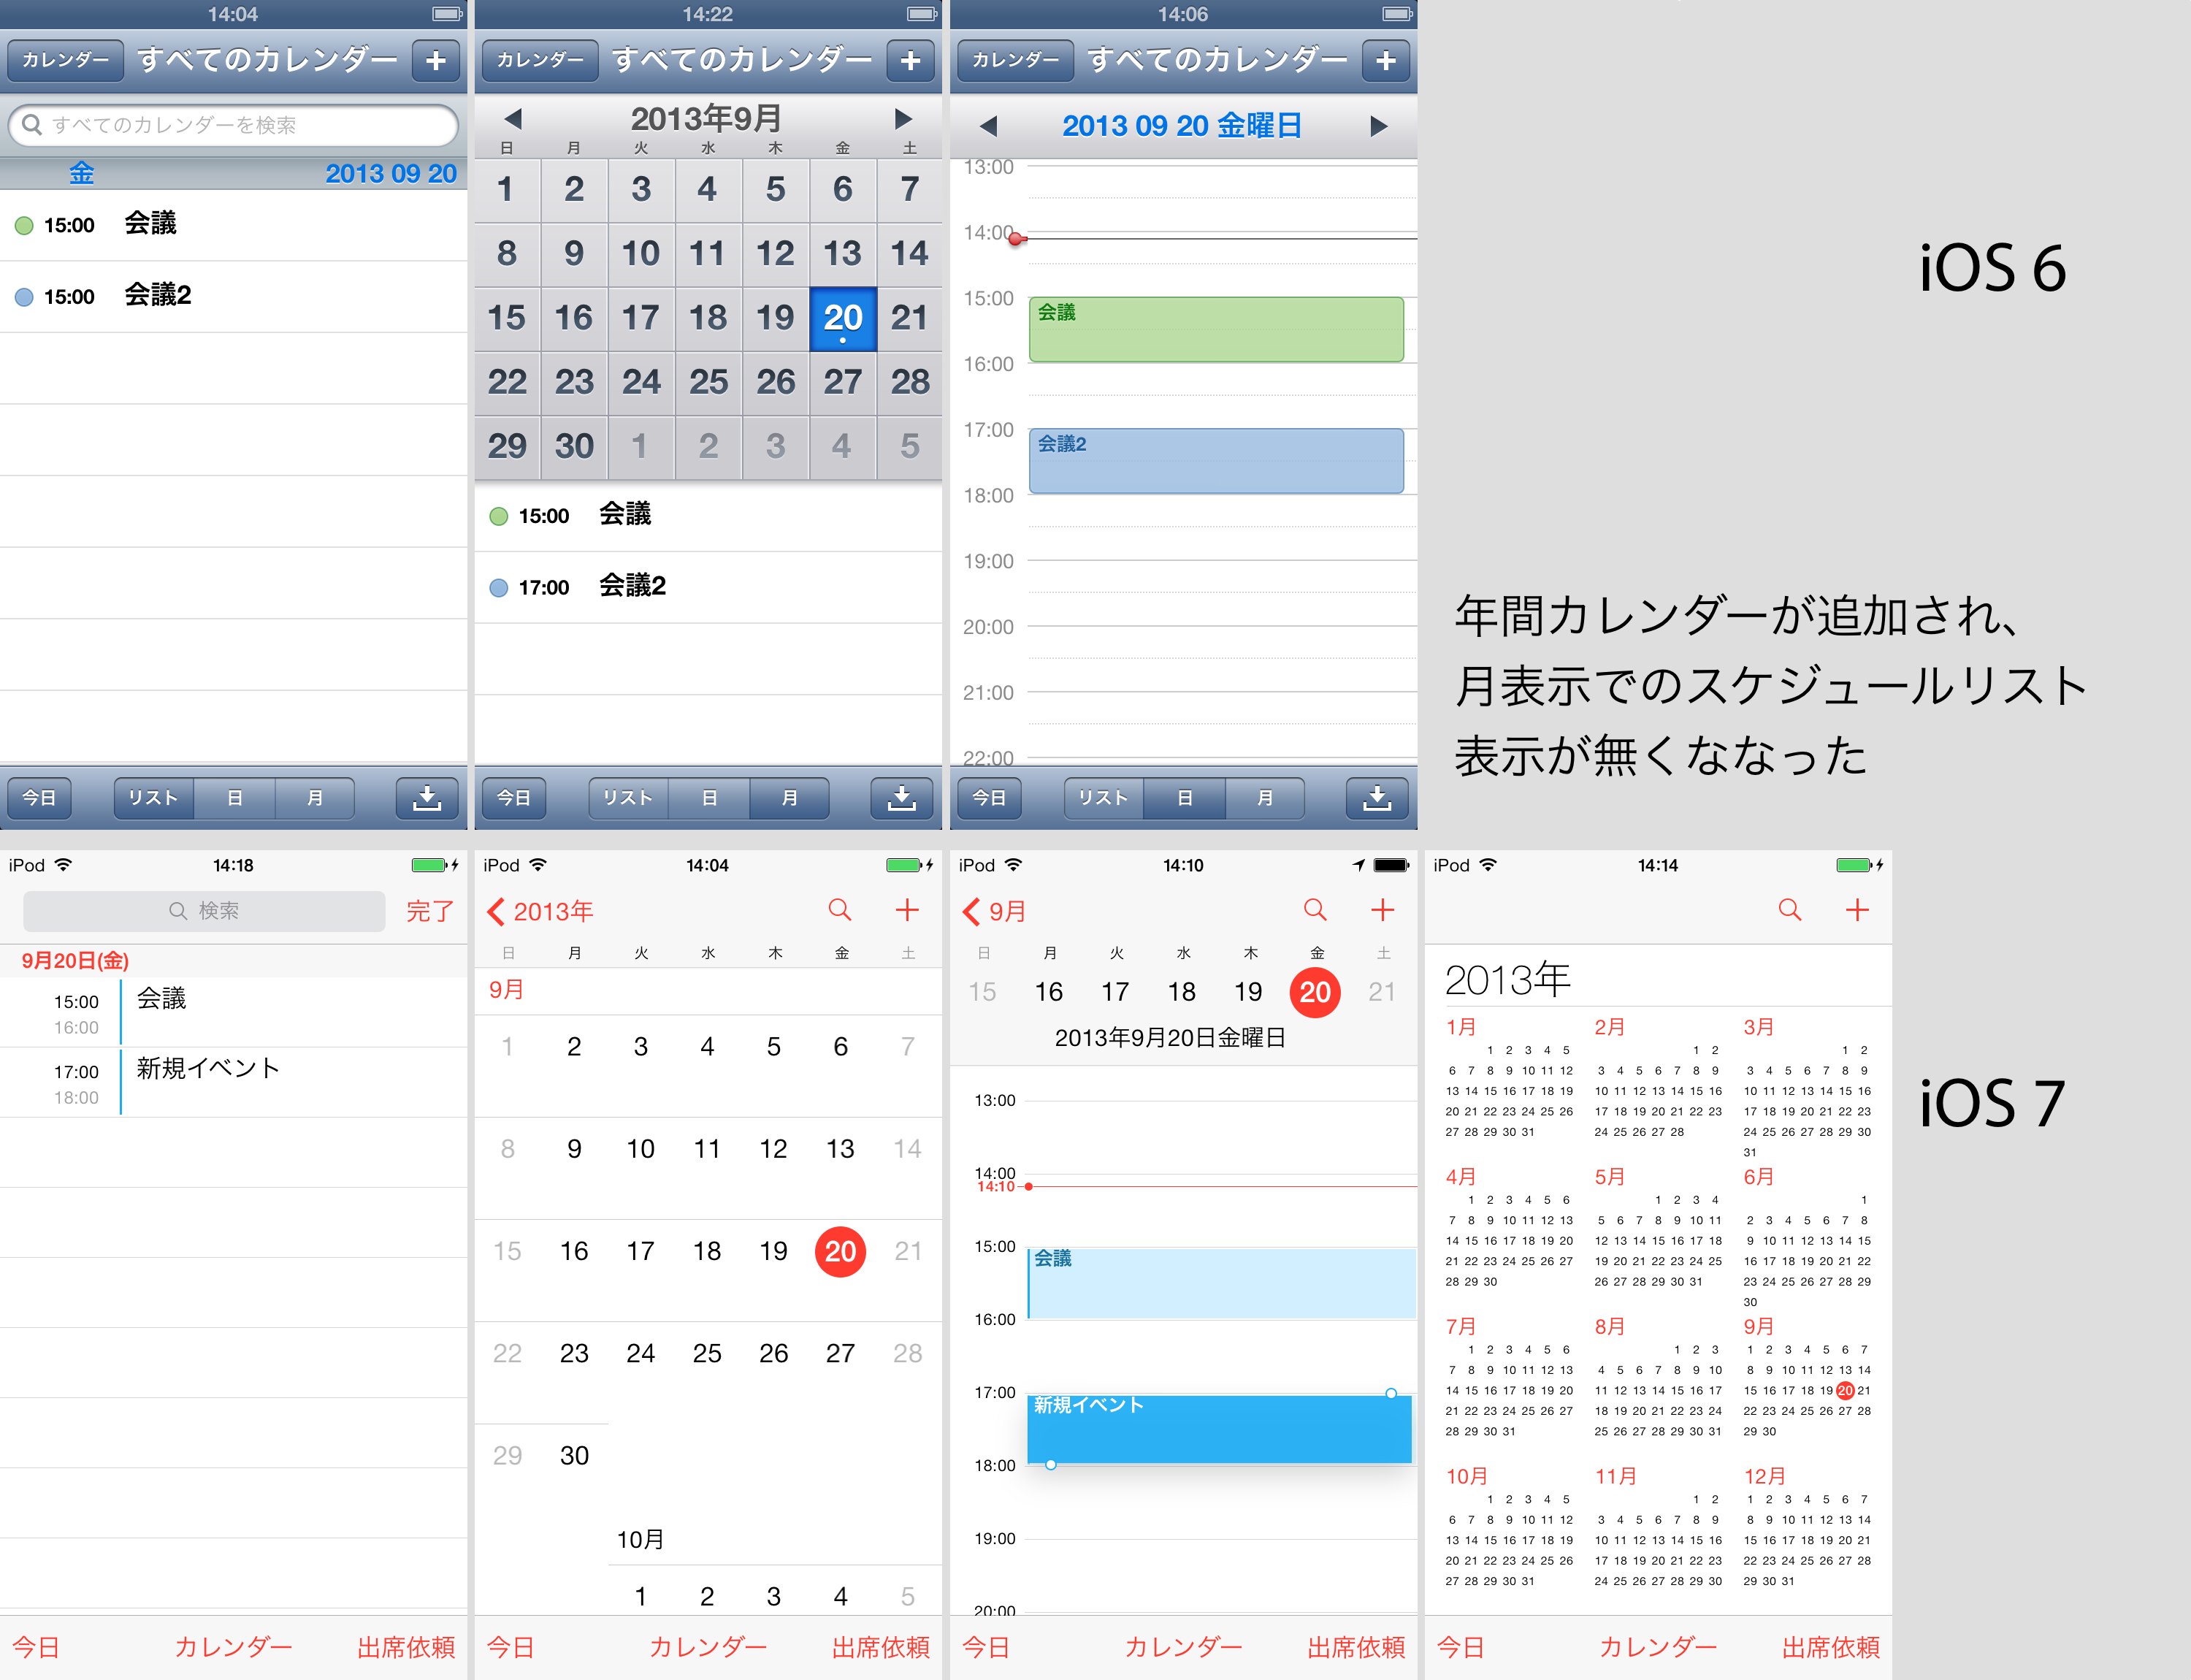Tap search magnifier in iOS 7 day view

tap(1315, 910)
